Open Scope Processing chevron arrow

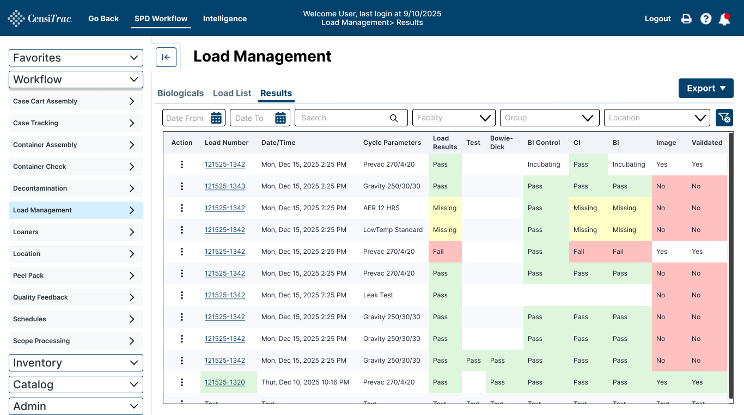tap(132, 341)
